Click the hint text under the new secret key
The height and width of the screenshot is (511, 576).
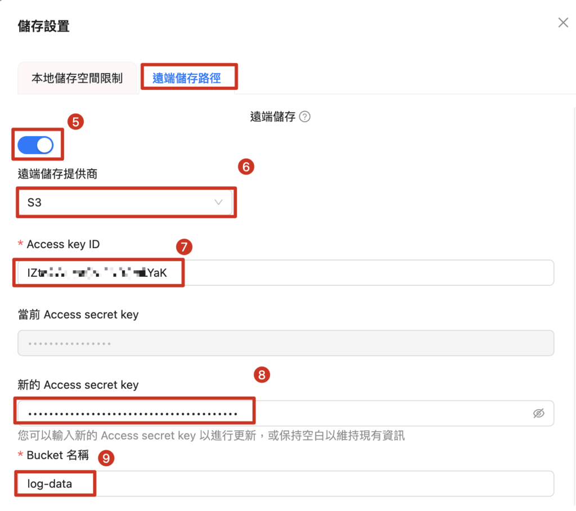(x=211, y=436)
